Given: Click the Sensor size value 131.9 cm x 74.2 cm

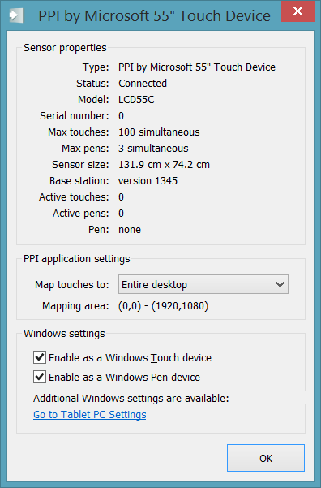Looking at the screenshot, I should (x=164, y=164).
